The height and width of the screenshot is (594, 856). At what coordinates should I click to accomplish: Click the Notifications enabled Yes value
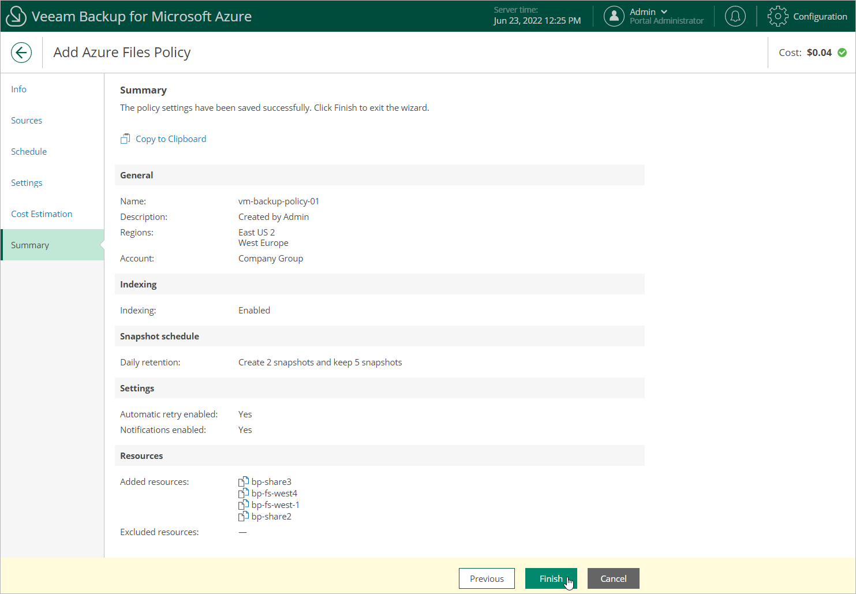coord(245,429)
